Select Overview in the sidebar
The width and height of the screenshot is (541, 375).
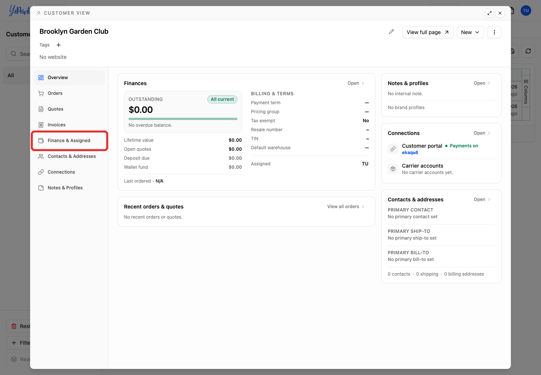coord(70,78)
